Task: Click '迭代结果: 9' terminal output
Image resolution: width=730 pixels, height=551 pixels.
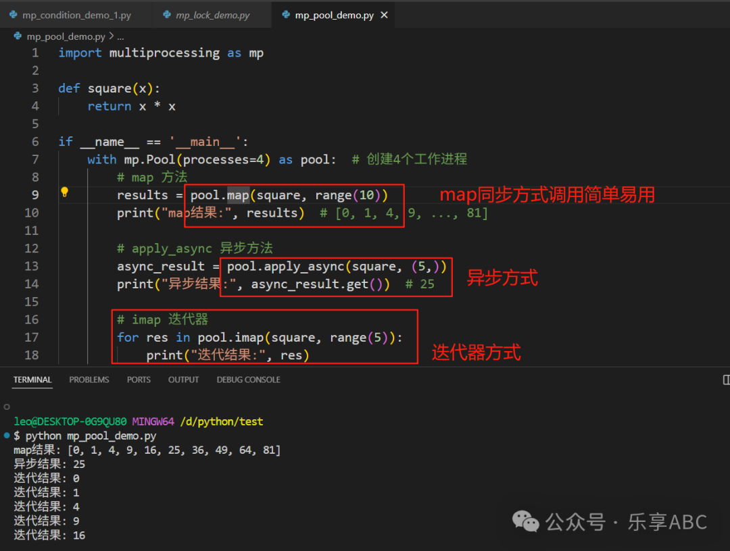Action: [x=47, y=521]
